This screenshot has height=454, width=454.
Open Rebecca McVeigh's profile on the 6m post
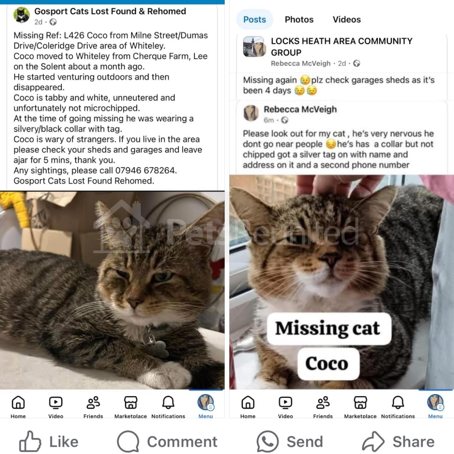[x=300, y=109]
